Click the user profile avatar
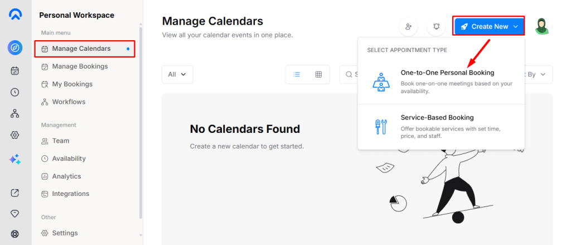 543,26
